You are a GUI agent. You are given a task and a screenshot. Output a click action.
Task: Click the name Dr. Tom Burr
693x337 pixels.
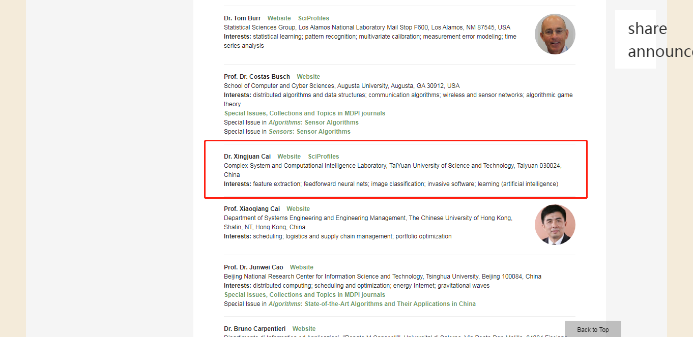pyautogui.click(x=242, y=18)
